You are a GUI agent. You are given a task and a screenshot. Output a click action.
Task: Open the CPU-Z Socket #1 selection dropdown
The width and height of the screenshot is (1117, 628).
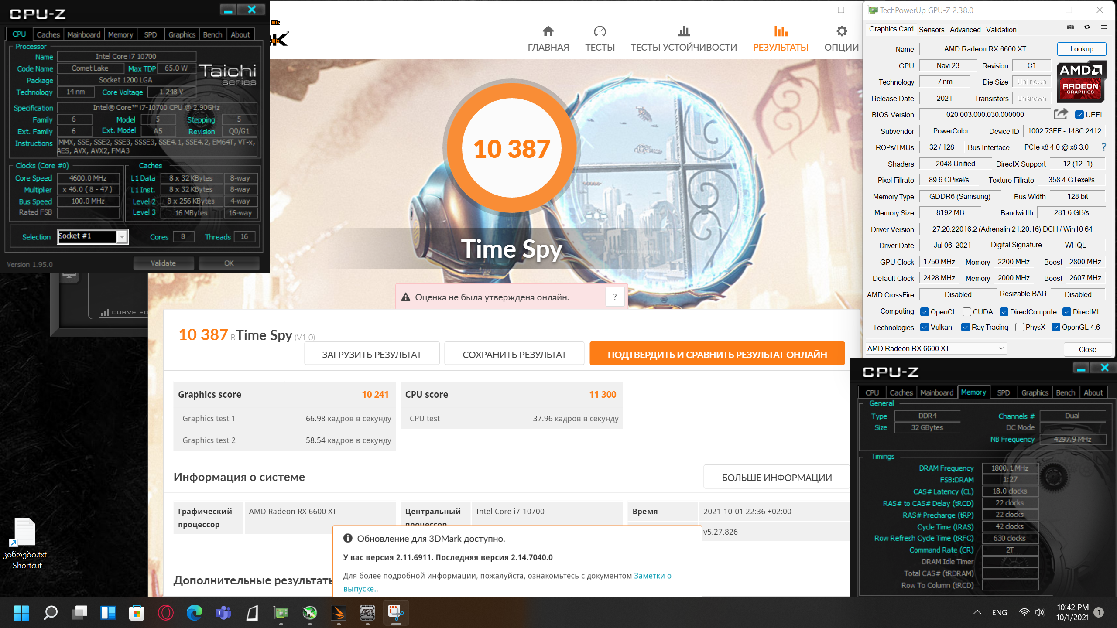[x=122, y=236]
